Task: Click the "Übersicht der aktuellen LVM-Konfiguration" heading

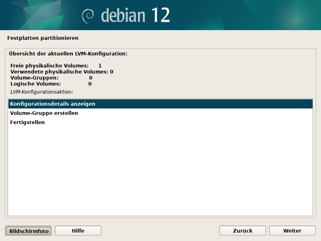Action: [x=68, y=53]
